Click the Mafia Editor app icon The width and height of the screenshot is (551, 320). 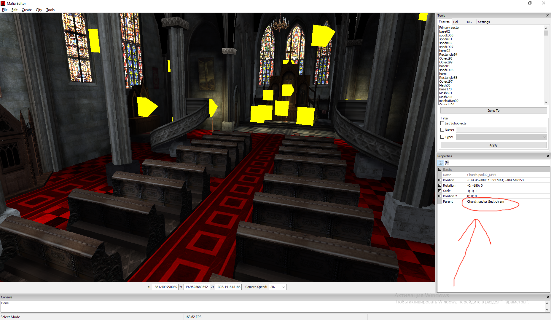(x=3, y=3)
